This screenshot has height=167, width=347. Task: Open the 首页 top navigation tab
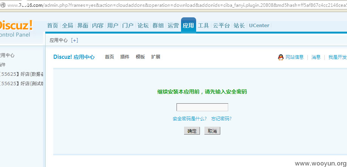pos(52,25)
